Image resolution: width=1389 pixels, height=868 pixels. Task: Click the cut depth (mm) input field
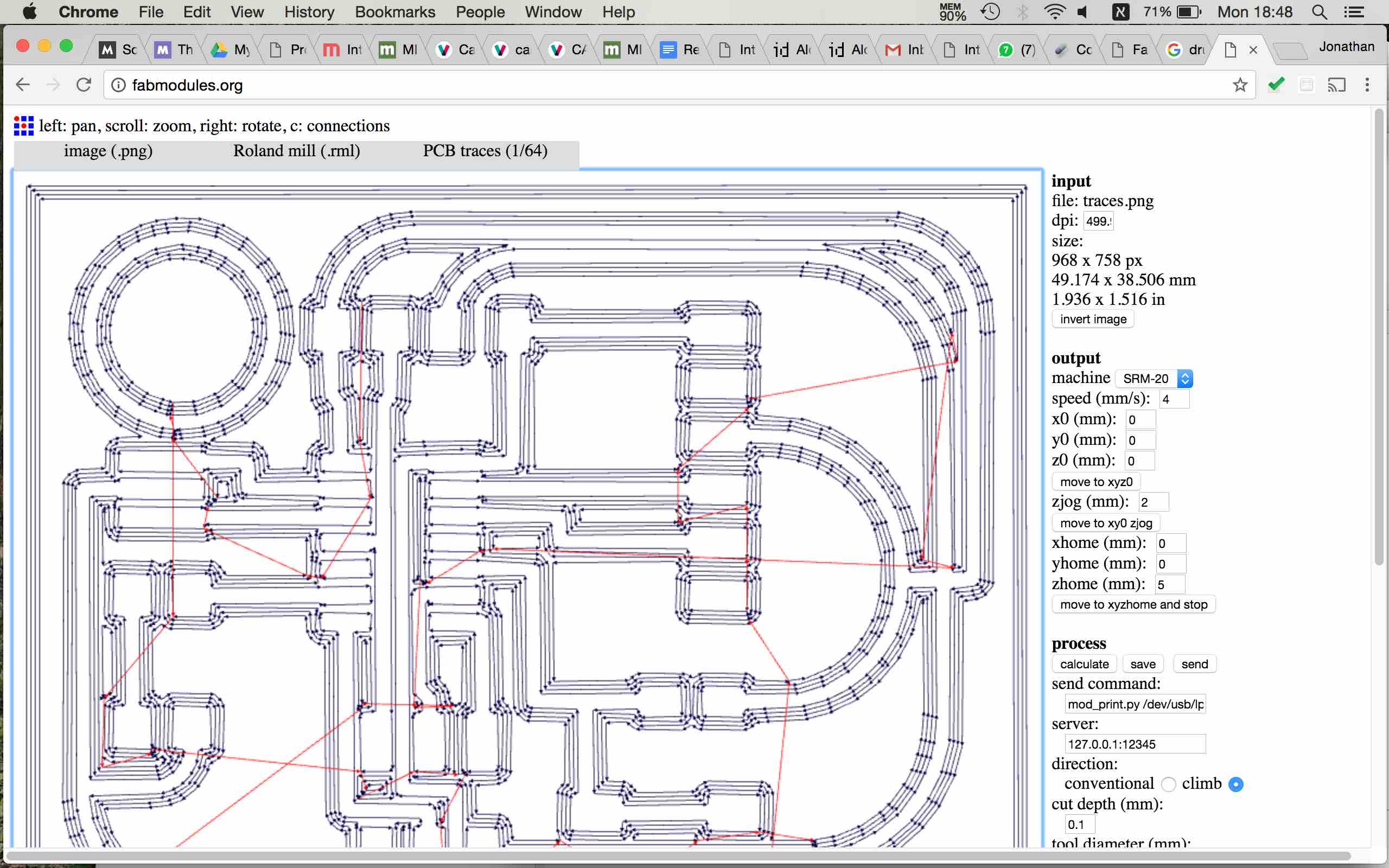[x=1080, y=825]
